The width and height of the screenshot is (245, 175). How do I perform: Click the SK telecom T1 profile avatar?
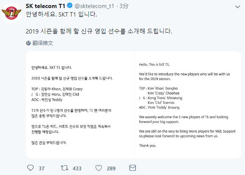tap(11, 13)
